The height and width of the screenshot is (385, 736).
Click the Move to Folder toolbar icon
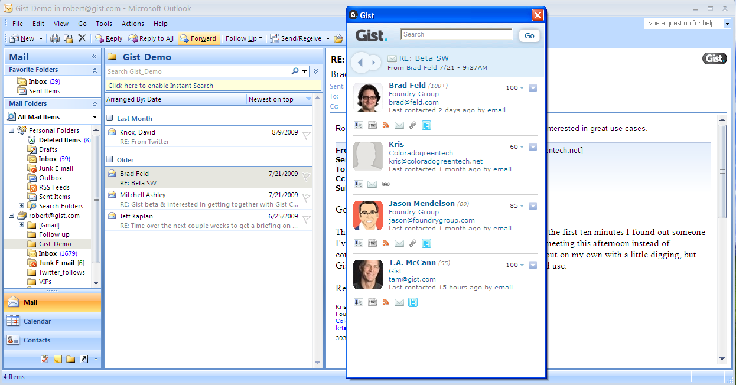(69, 38)
